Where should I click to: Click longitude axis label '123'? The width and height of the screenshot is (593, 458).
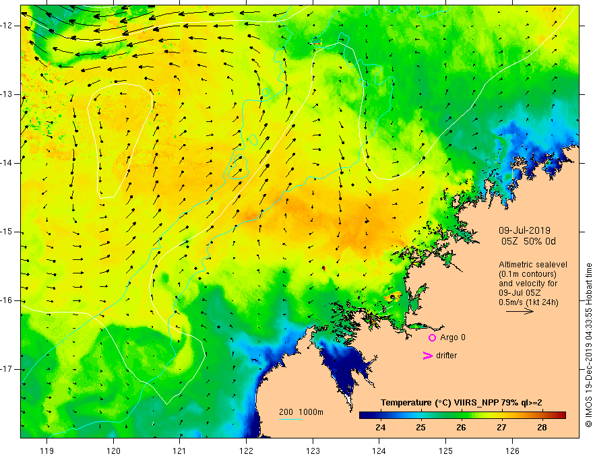point(313,451)
